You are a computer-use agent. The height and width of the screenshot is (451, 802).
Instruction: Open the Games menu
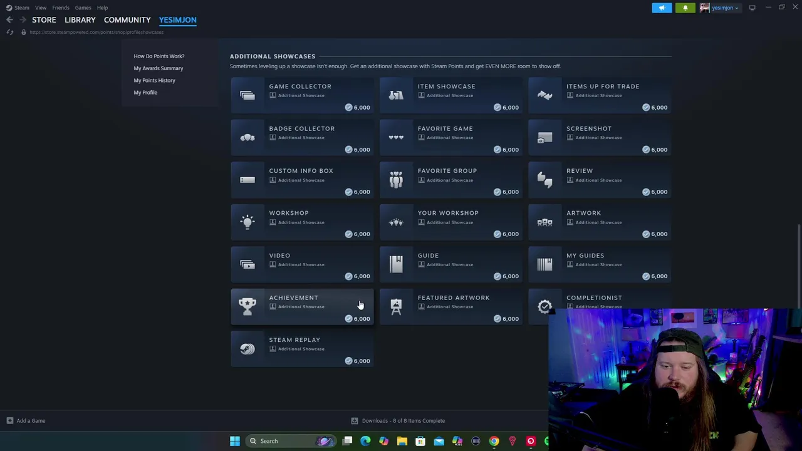click(83, 8)
